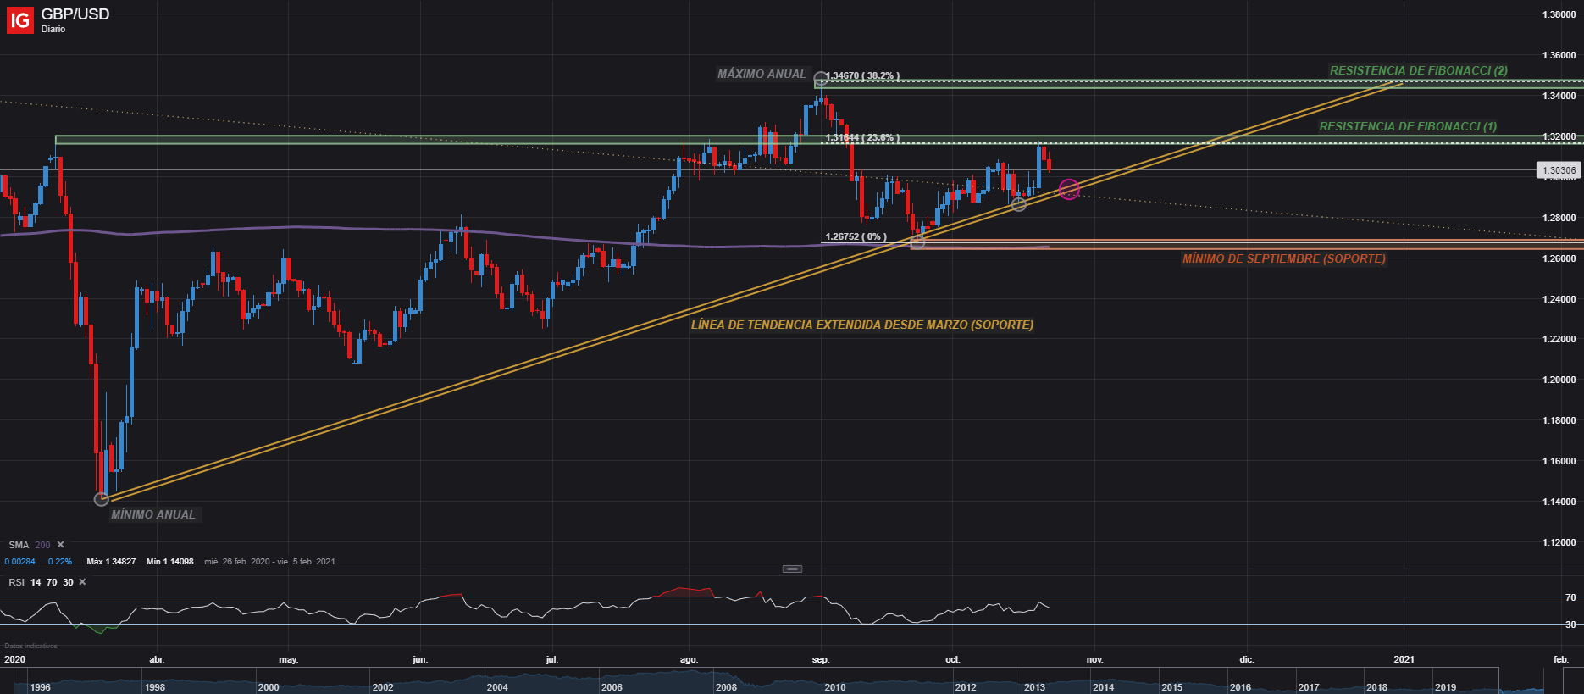Click the GBP/USD instrument title

[x=75, y=14]
